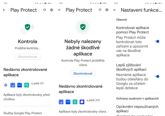
Task: Click the greyed-out Zkontrolovat button
Action: coord(27,57)
